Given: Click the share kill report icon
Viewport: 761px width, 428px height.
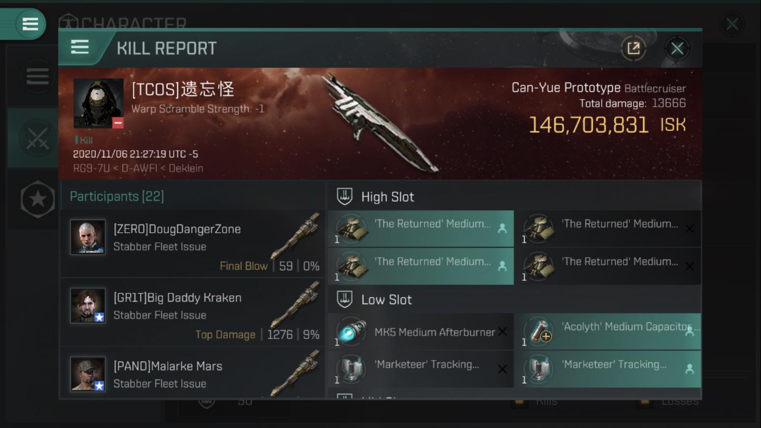Looking at the screenshot, I should coord(633,48).
